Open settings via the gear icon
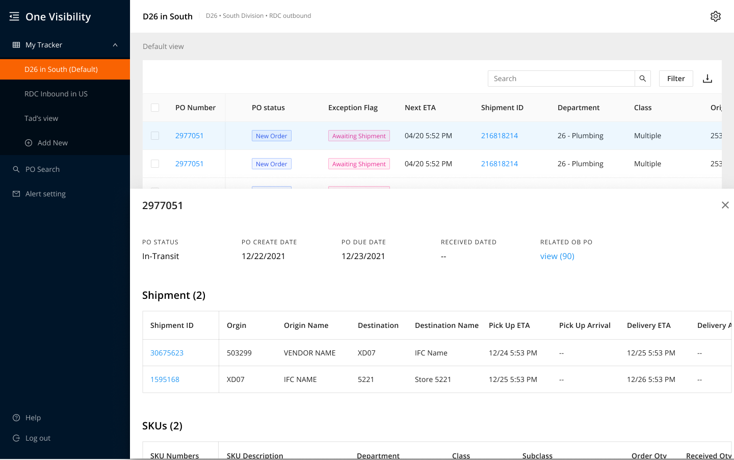Screen dimensions: 734x460 tap(716, 16)
